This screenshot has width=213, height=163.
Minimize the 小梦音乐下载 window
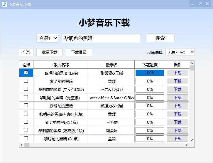pyautogui.click(x=192, y=4)
